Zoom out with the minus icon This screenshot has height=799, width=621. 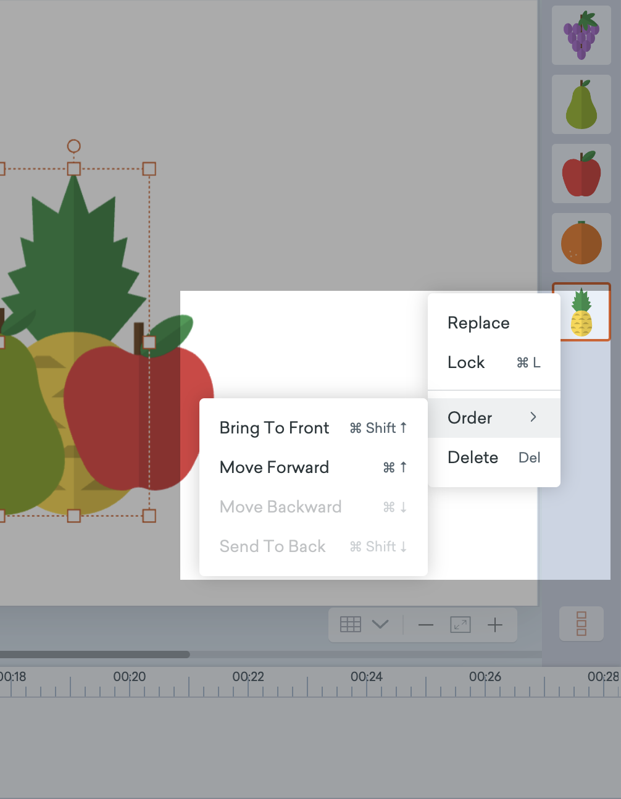[x=426, y=625]
